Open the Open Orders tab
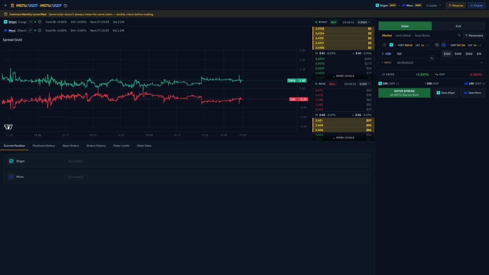489x275 pixels. [71, 146]
